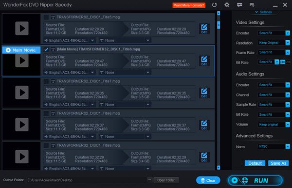Open the video Encoder dropdown

pyautogui.click(x=274, y=33)
